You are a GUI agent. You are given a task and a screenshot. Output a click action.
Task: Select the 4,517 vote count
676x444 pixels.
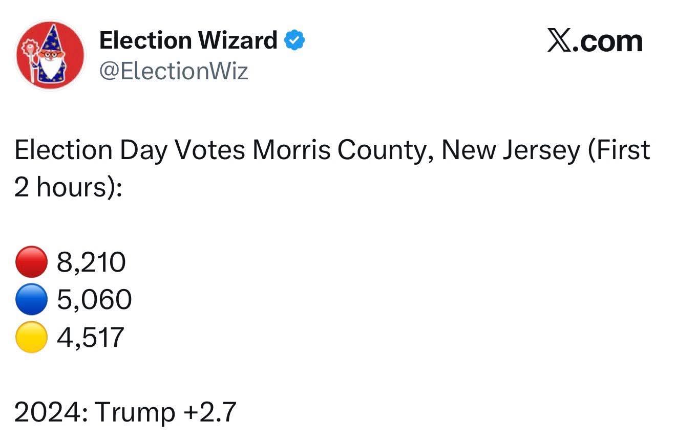(91, 338)
